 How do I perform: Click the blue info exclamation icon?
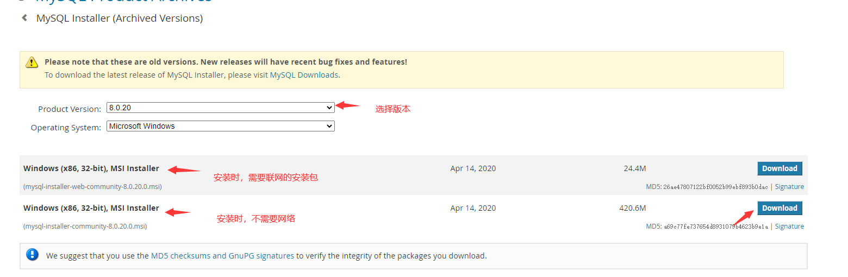coord(33,255)
